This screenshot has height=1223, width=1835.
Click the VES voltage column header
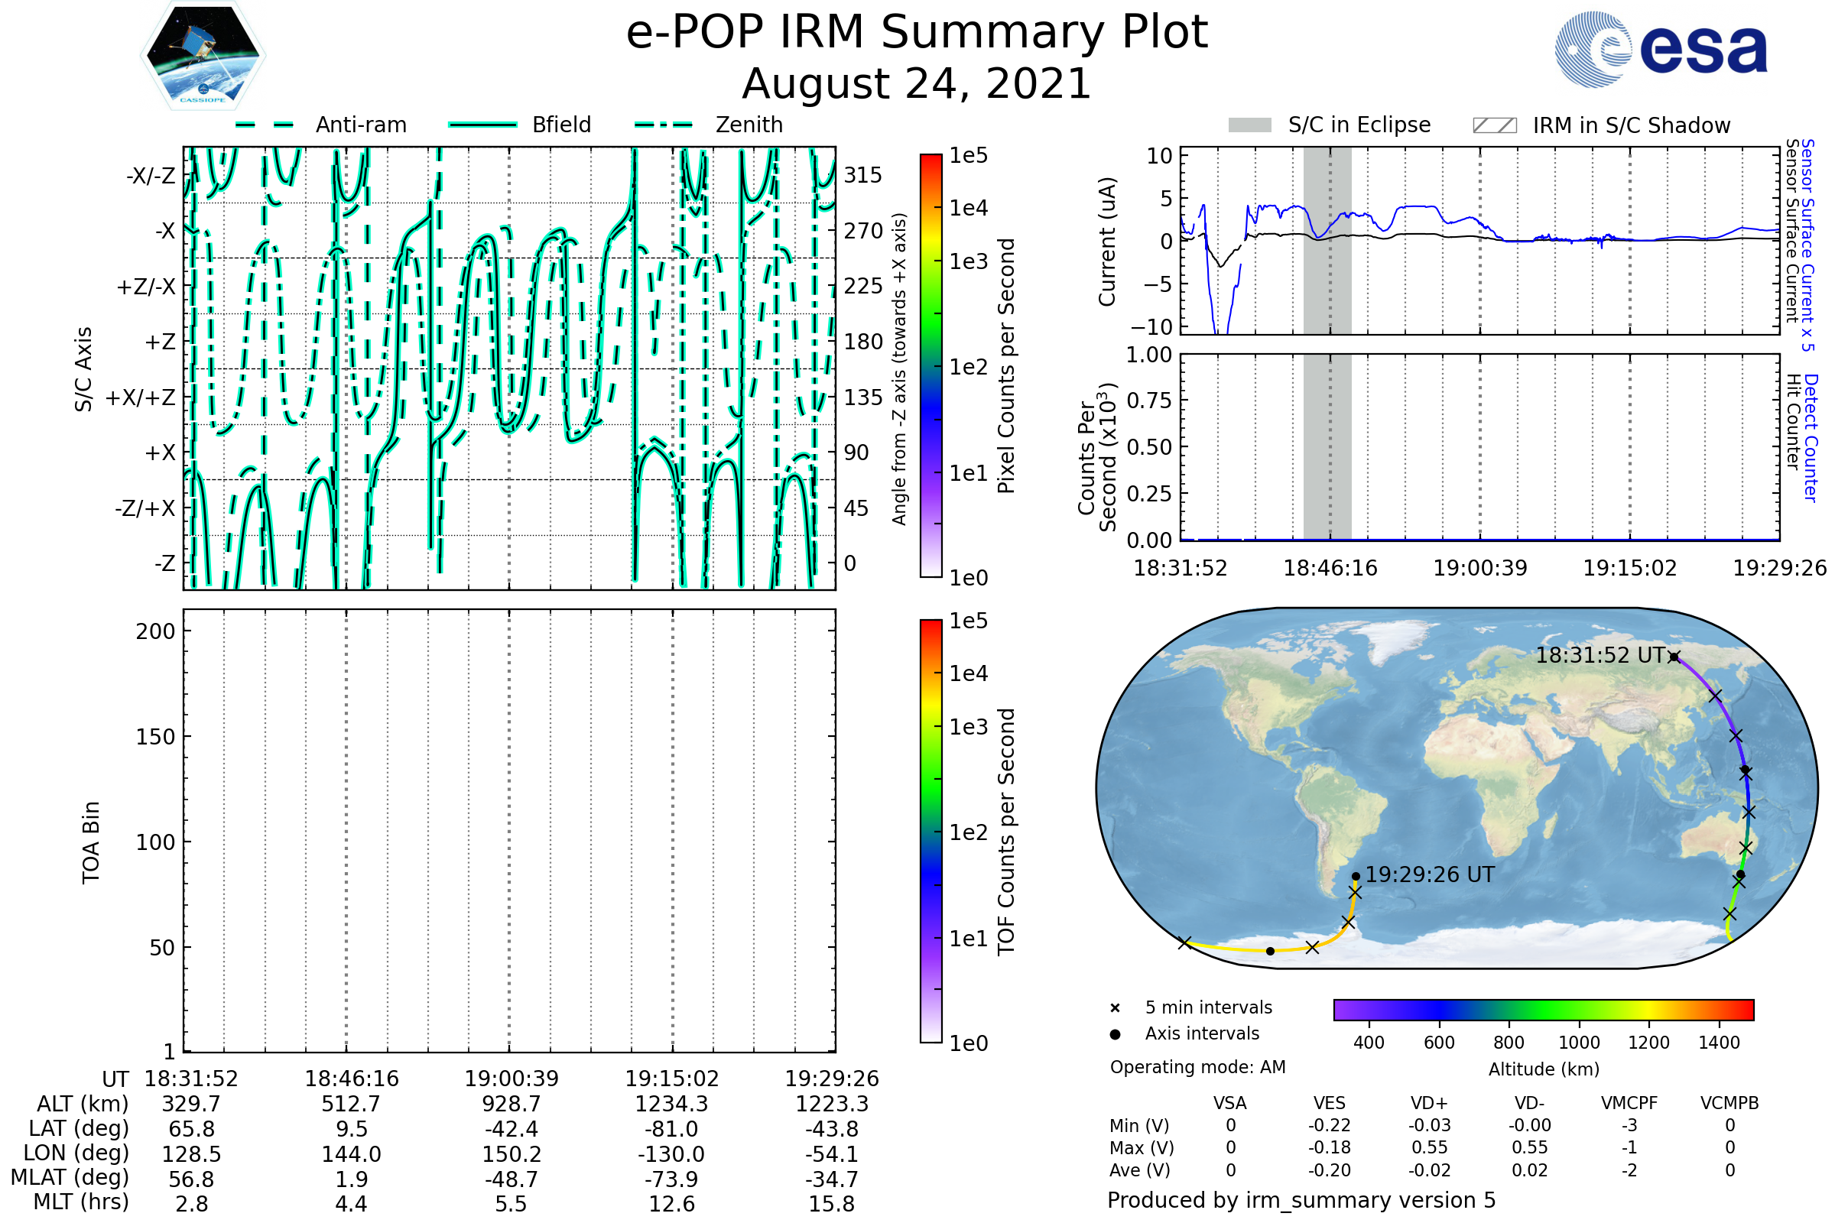click(x=1330, y=1103)
